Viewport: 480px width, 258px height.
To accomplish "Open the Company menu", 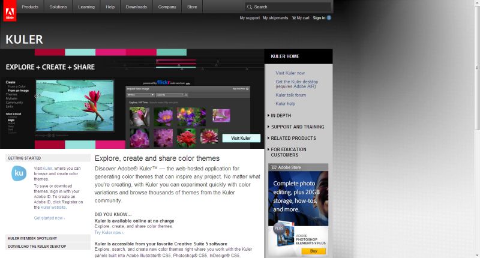I will [167, 7].
